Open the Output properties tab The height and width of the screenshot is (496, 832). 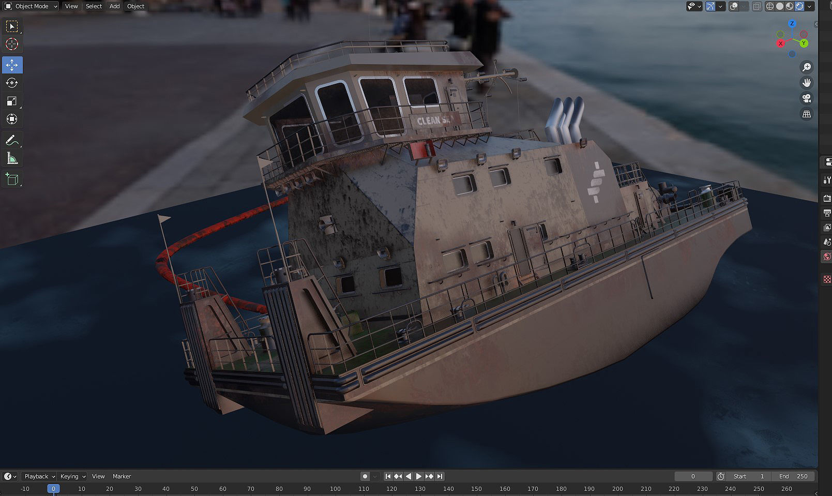pos(827,213)
